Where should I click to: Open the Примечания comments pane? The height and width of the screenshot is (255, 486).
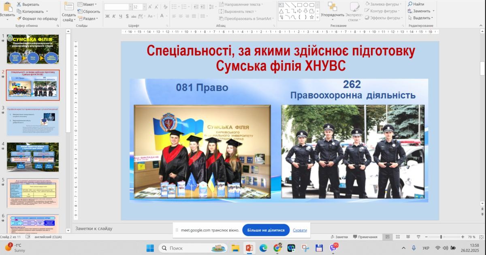pyautogui.click(x=365, y=237)
